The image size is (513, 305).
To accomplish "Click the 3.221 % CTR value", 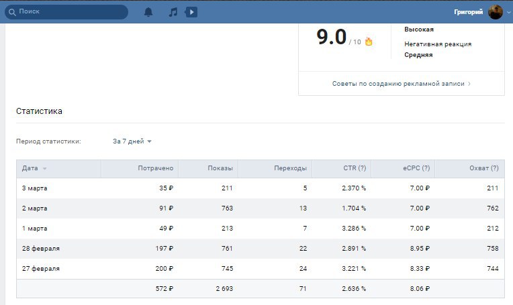I will (x=354, y=269).
